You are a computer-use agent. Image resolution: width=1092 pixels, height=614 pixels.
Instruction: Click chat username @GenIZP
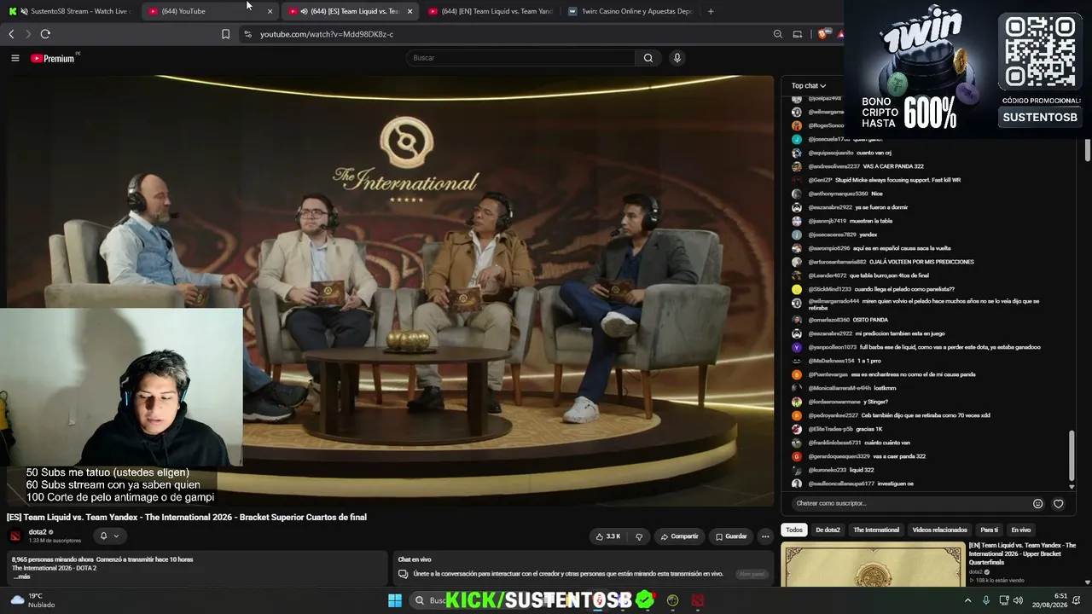(820, 180)
